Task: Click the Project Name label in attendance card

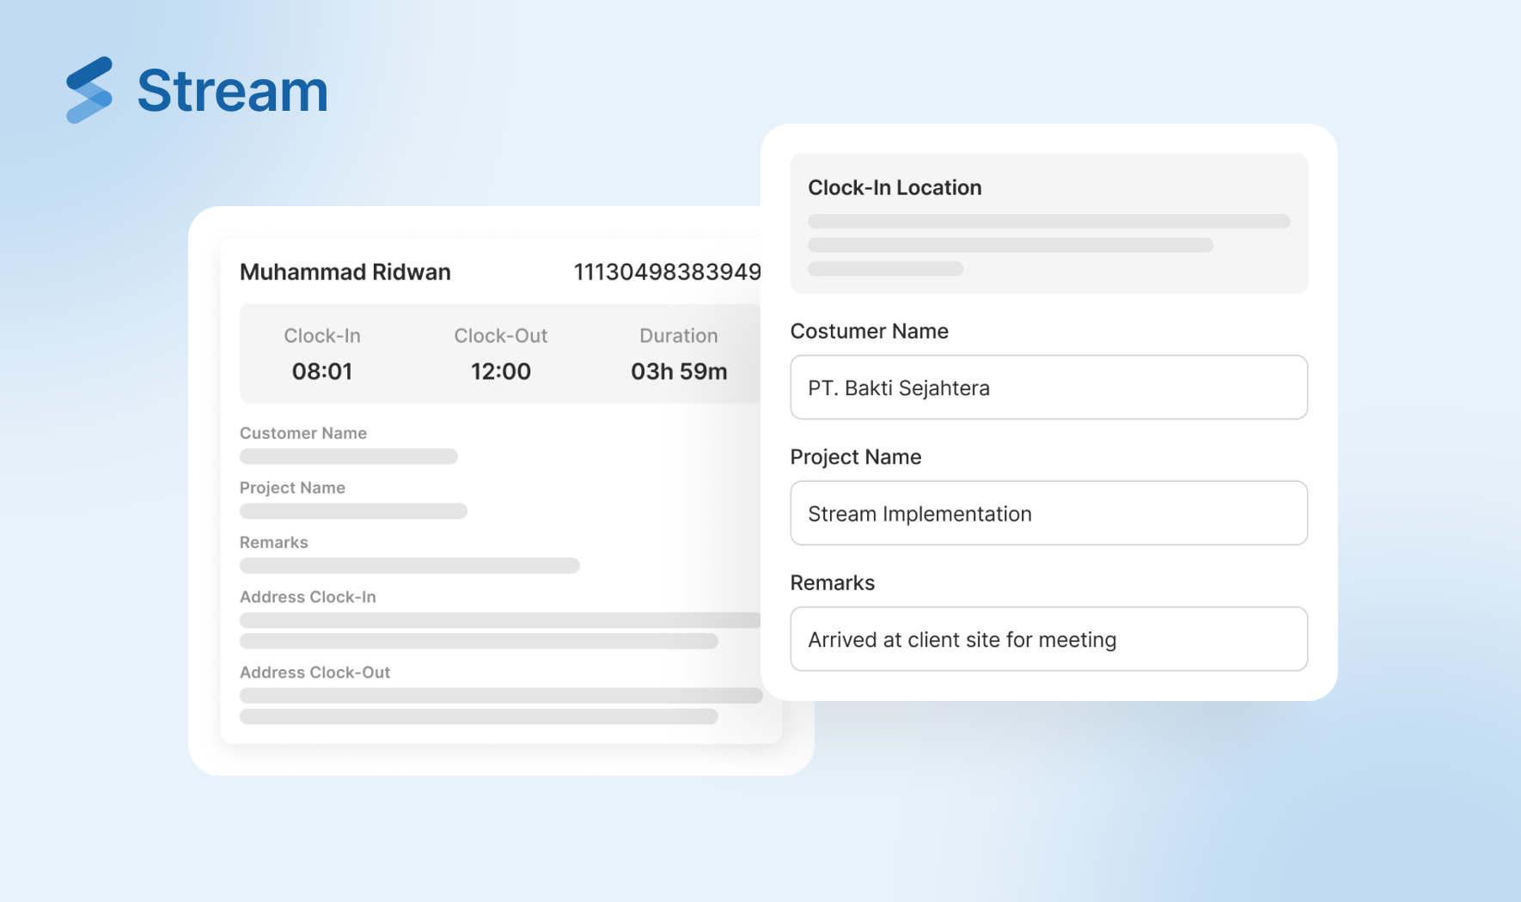Action: tap(292, 488)
